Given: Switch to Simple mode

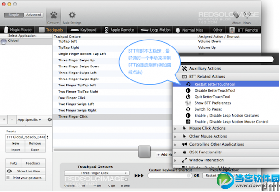Looking at the screenshot, I should click(x=14, y=15).
